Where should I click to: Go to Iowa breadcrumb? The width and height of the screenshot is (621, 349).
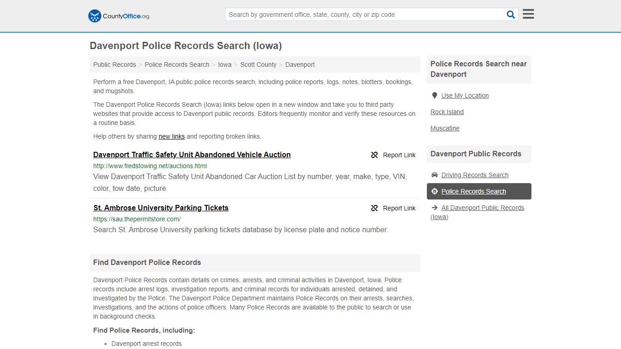coord(225,65)
